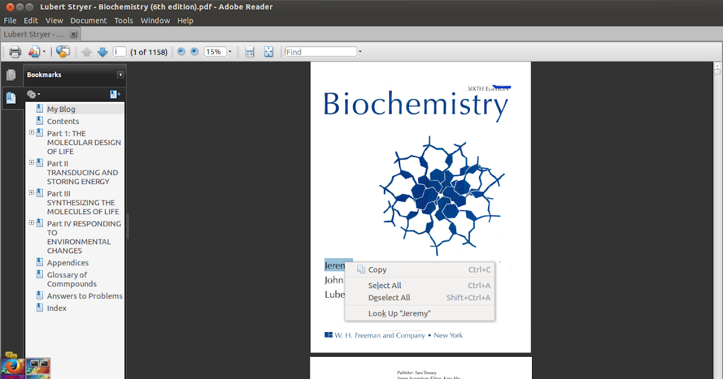Open the Find options dropdown arrow
Viewport: 723px width, 379px height.
coord(360,52)
